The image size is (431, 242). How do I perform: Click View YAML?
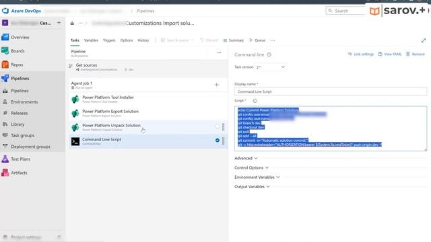(x=390, y=54)
